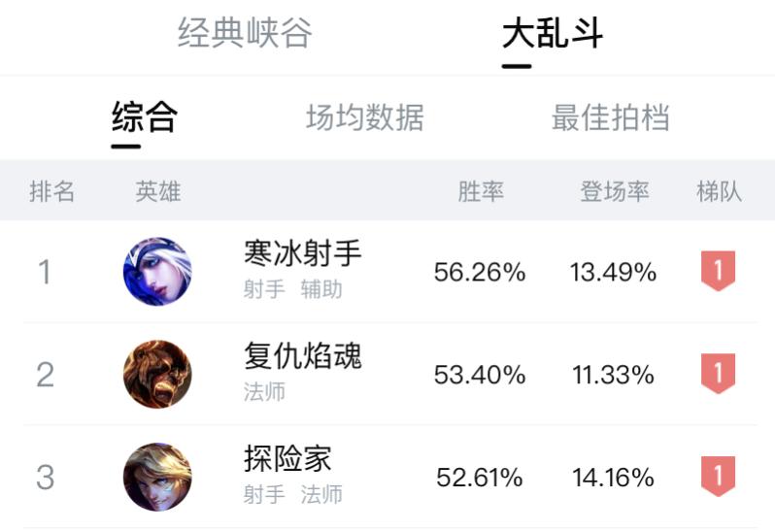Switch to 场均数据 sub-tab
Screen dimensions: 775x530
pos(364,117)
